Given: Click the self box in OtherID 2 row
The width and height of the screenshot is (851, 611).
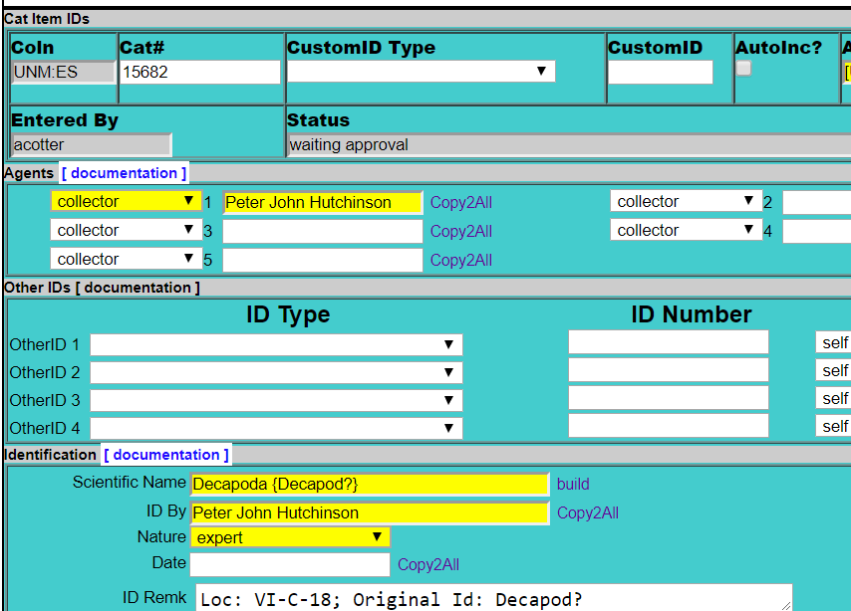Looking at the screenshot, I should coord(833,370).
